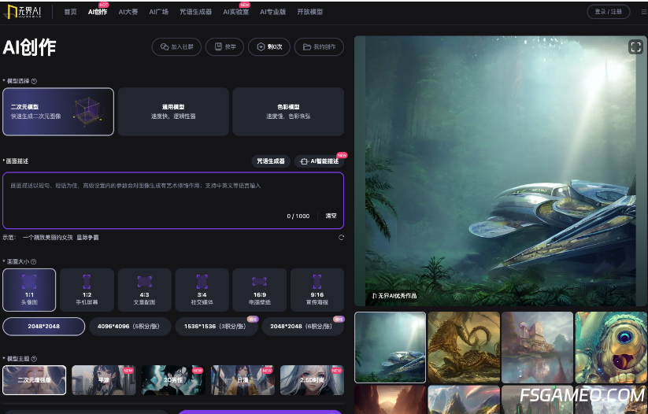The image size is (648, 414).
Task: Open the hamburger menu at top right
Action: coord(644,12)
